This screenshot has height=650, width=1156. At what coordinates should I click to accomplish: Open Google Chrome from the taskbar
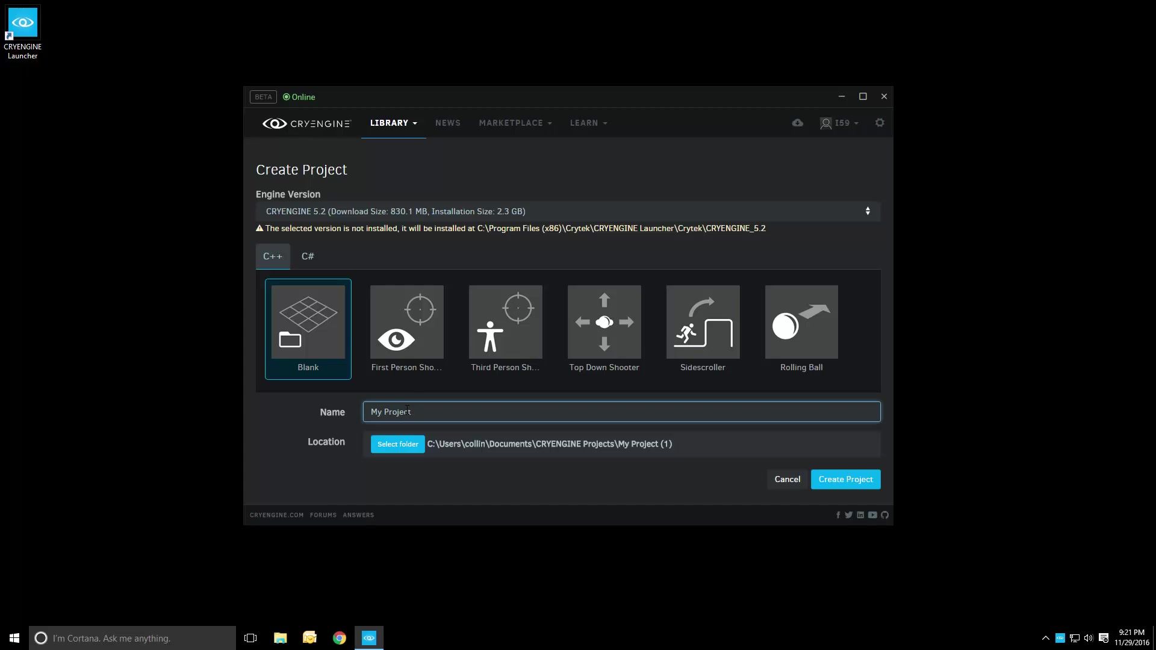(x=339, y=638)
